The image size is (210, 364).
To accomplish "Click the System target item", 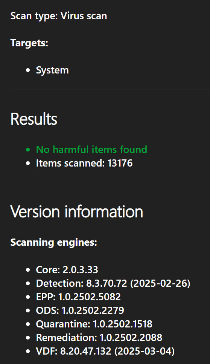I will 52,70.
